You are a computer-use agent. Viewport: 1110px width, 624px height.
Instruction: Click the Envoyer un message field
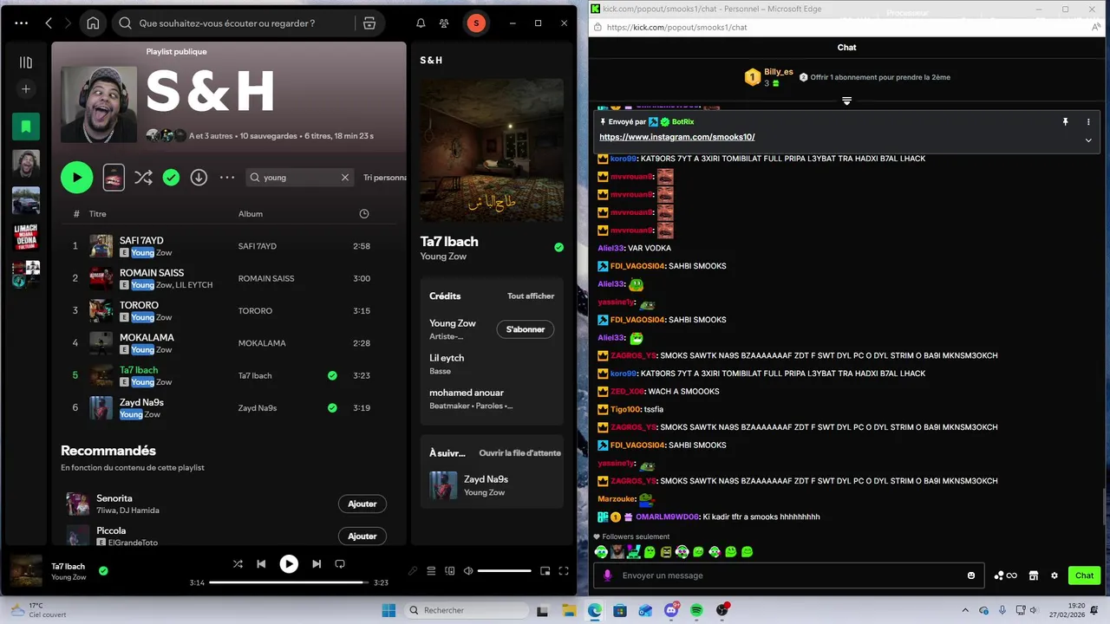(789, 575)
